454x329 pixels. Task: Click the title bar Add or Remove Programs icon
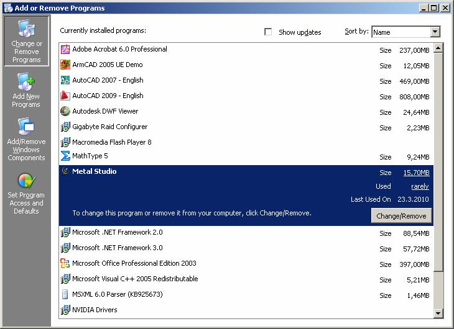tap(8, 8)
